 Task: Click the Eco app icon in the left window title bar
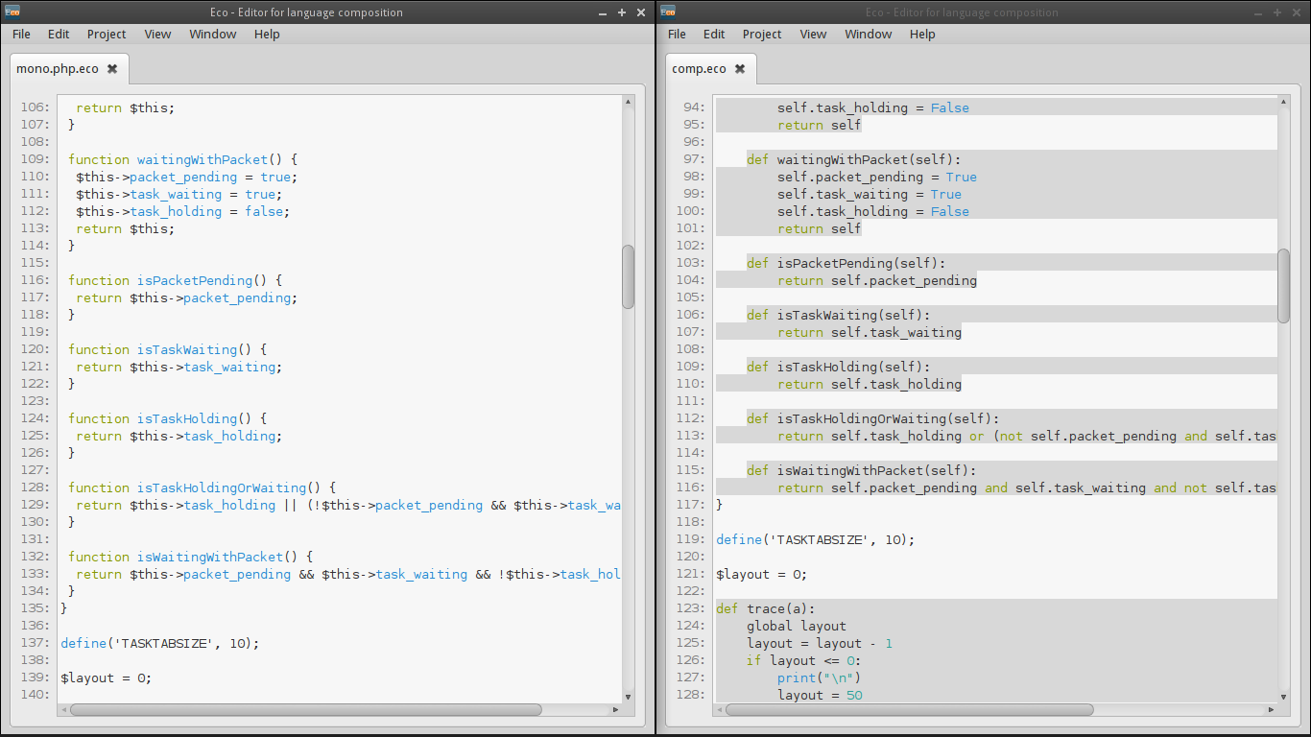pos(12,12)
